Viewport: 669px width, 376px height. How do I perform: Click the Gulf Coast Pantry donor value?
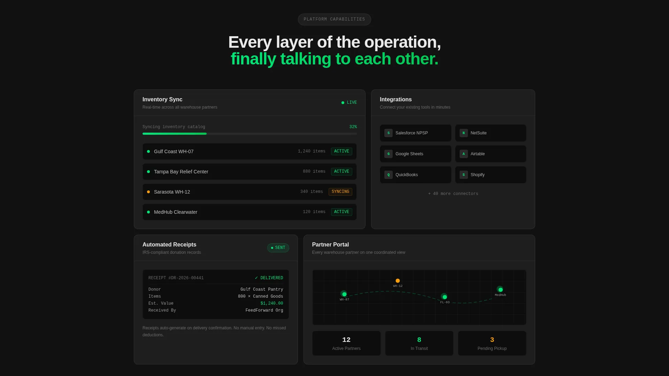tap(262, 290)
